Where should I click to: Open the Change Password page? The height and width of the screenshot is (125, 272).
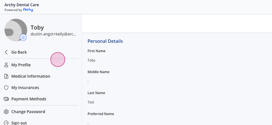pyautogui.click(x=41, y=112)
